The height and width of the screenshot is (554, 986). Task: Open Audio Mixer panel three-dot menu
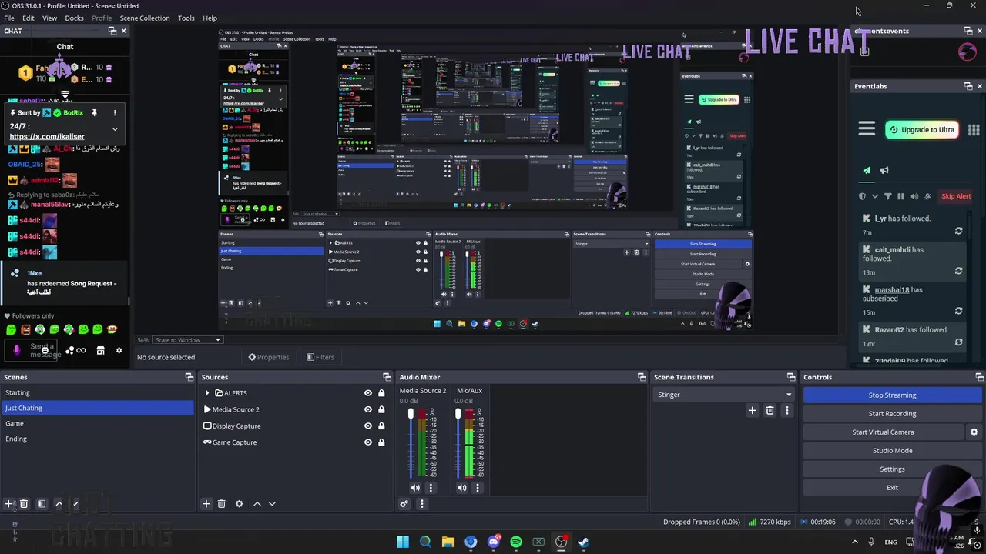coord(421,504)
